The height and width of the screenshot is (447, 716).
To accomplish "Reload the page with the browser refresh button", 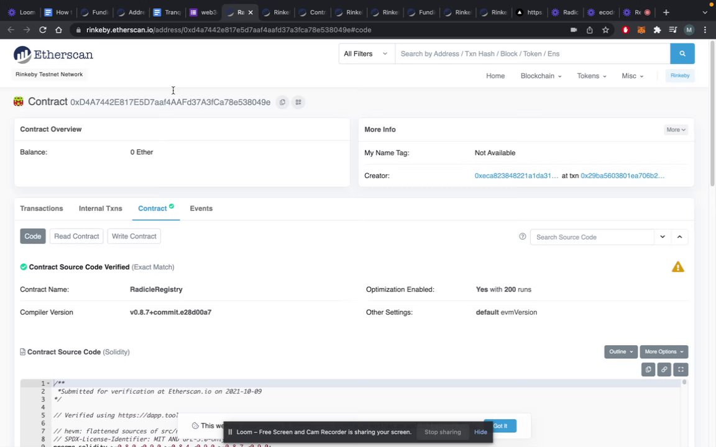I will 42,30.
